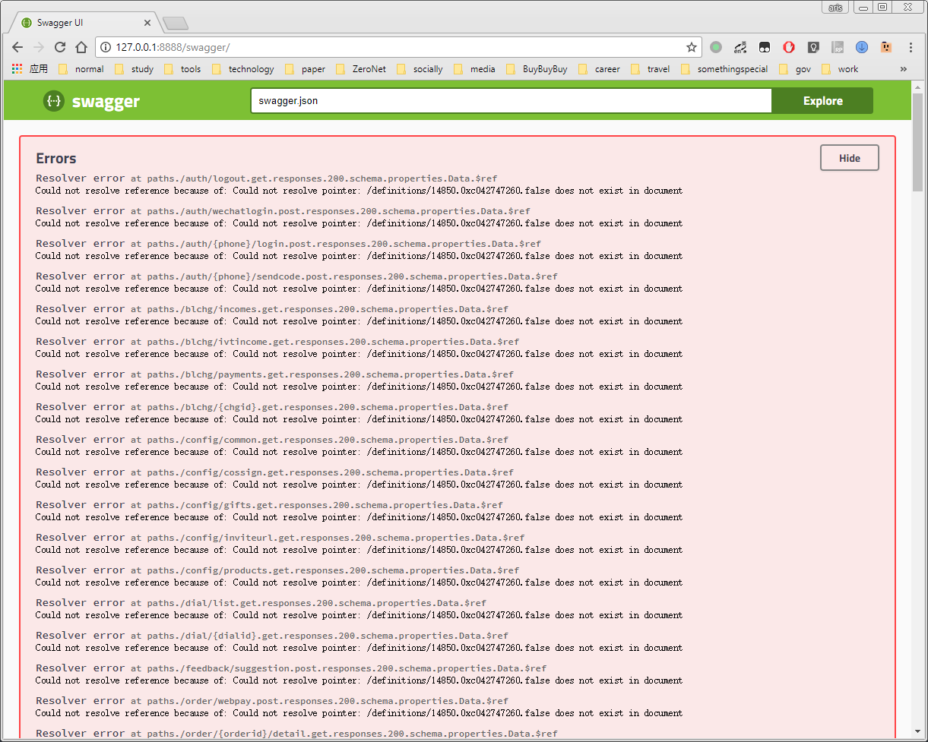Image resolution: width=928 pixels, height=742 pixels.
Task: Open the browser home page
Action: (81, 47)
